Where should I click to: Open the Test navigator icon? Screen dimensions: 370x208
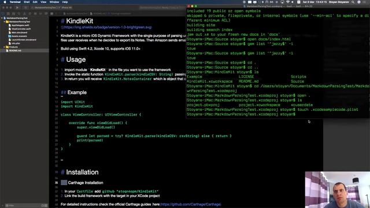coord(30,14)
